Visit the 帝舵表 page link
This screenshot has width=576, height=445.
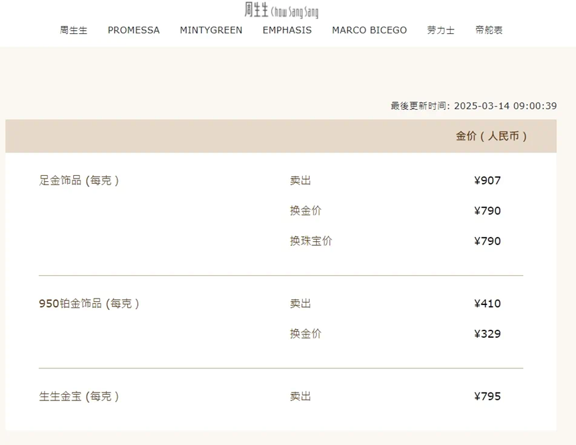[x=489, y=30]
